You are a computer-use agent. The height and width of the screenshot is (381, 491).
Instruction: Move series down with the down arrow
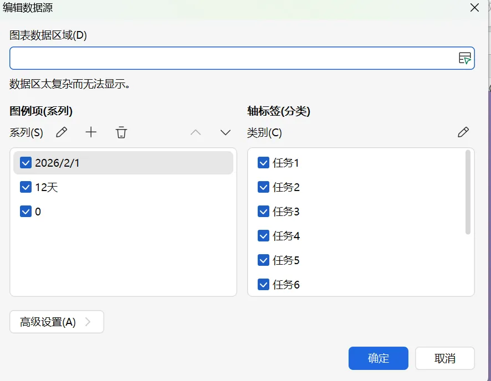[225, 132]
